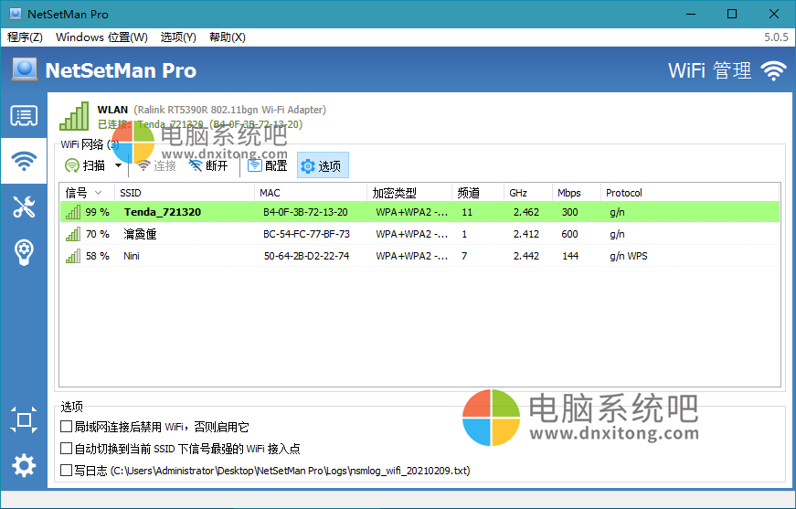
Task: Click the 58 % signal value
Action: pos(98,256)
